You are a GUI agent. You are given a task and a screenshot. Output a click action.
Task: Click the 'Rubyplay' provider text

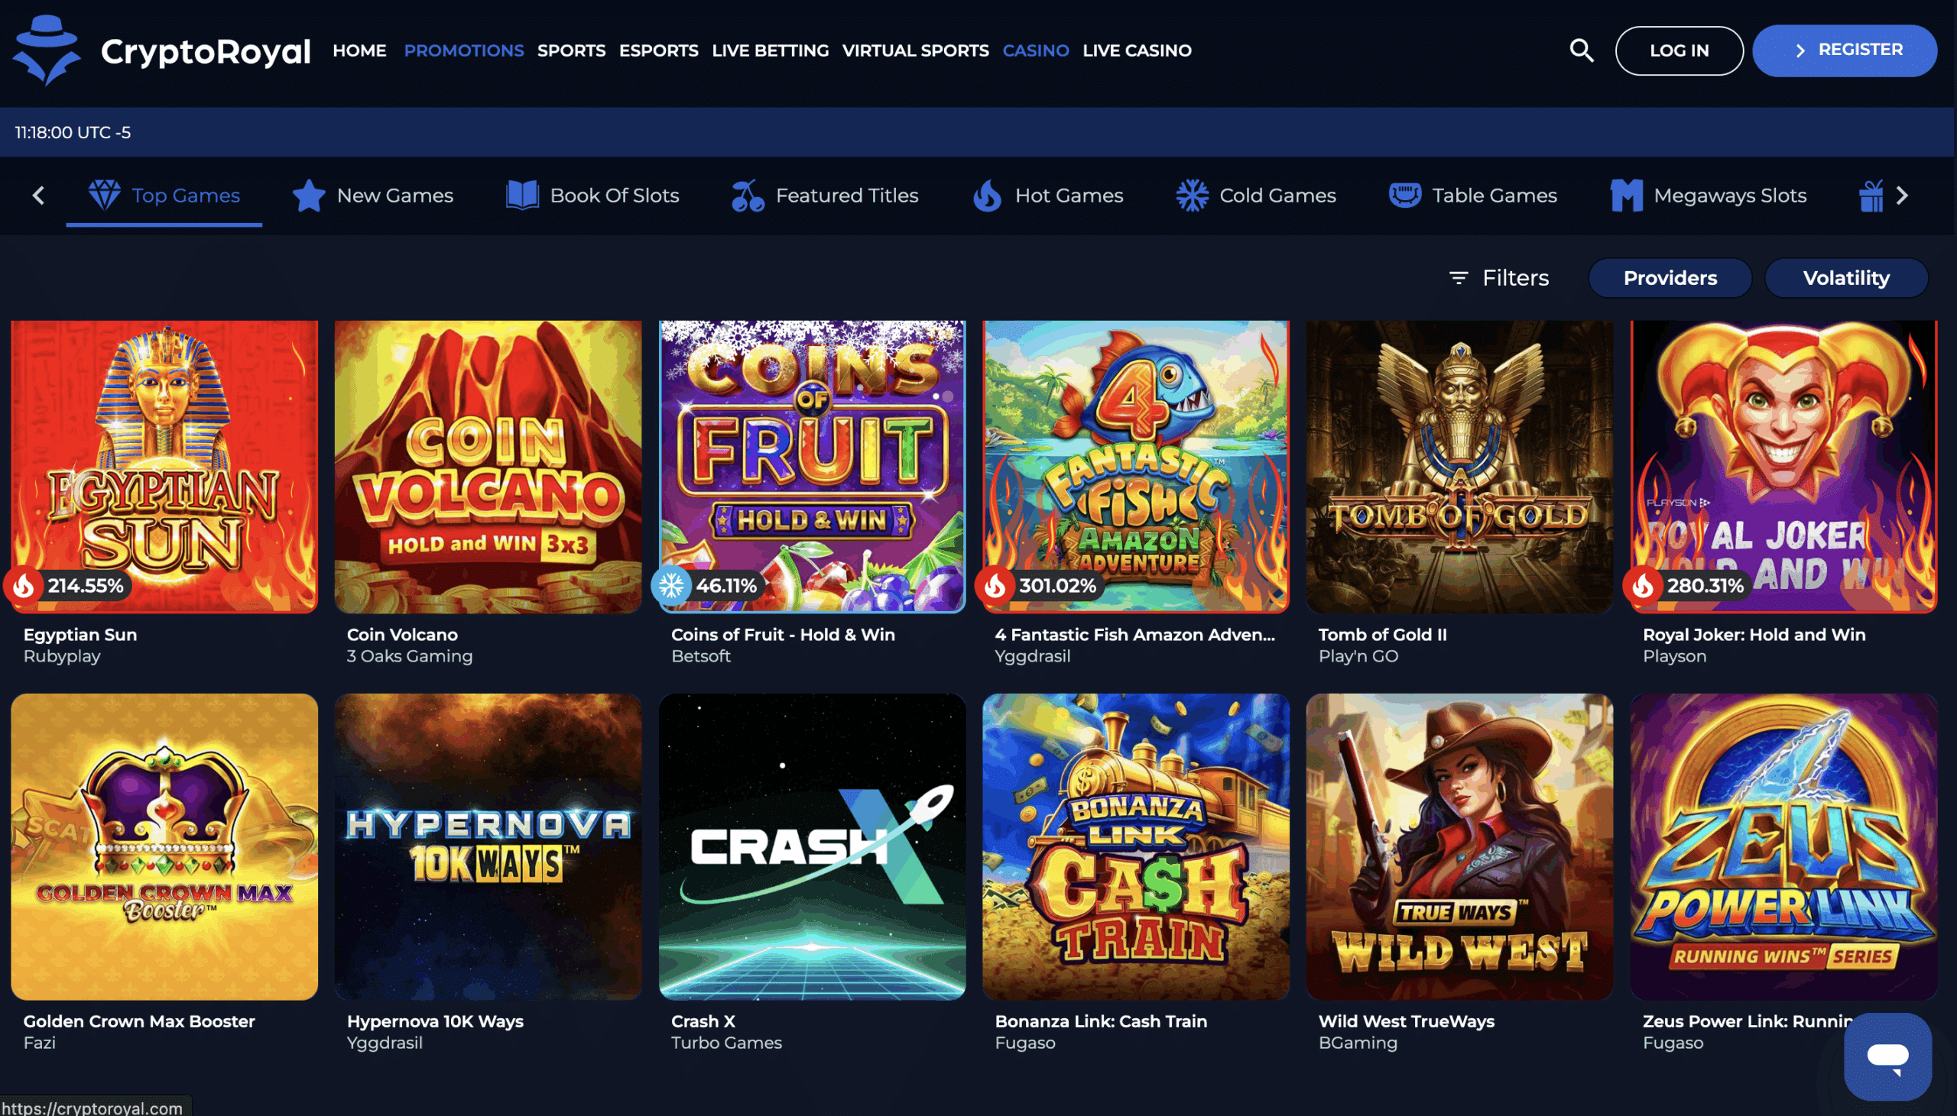click(61, 656)
